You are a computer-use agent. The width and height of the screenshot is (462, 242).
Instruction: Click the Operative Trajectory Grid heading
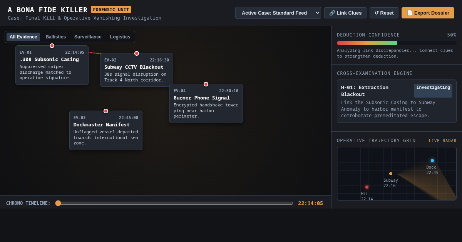[x=376, y=141]
